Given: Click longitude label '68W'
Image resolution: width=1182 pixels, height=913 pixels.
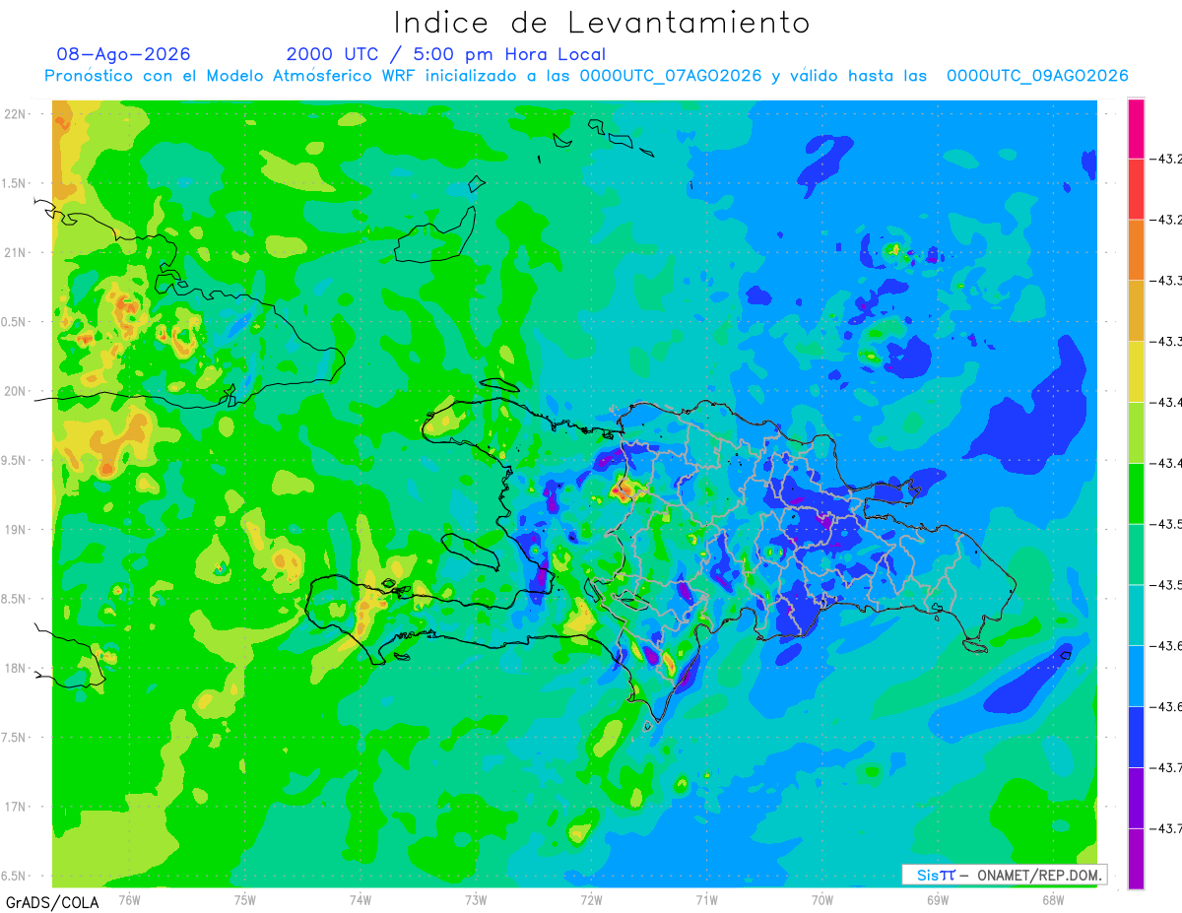Looking at the screenshot, I should coord(1052,900).
